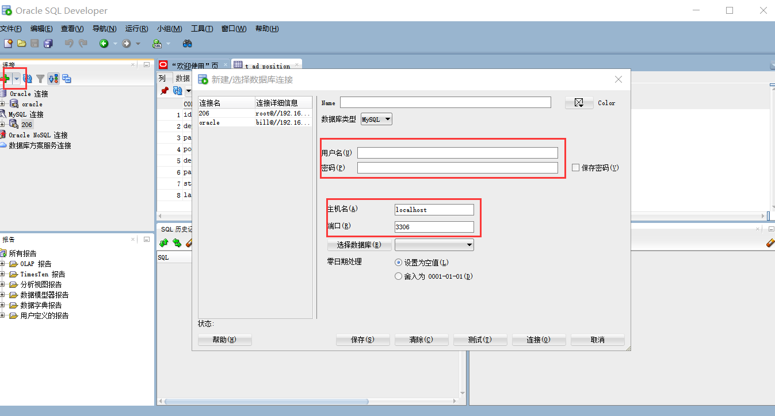Open the 文件(F) menu
The width and height of the screenshot is (775, 416).
(11, 29)
